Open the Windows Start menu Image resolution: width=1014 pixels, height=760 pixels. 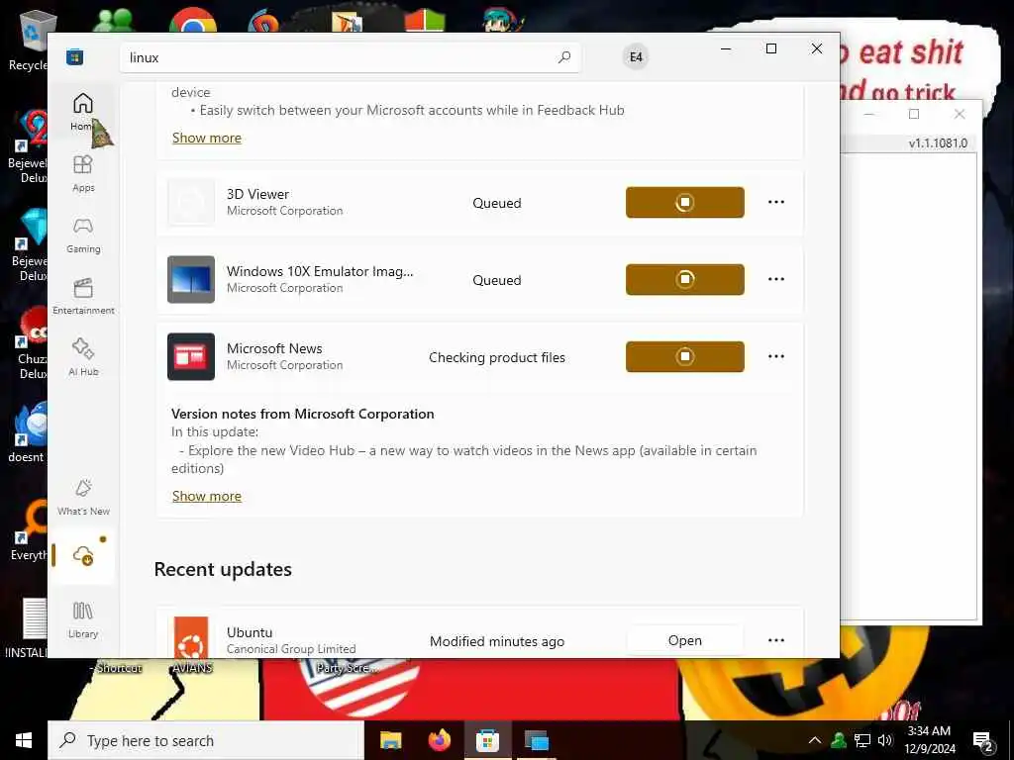coord(24,740)
